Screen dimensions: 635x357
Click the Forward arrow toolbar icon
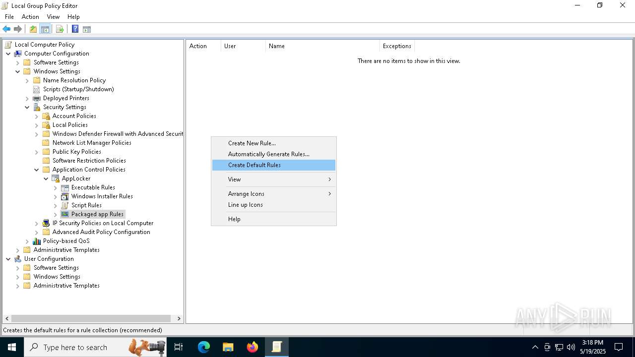click(18, 29)
